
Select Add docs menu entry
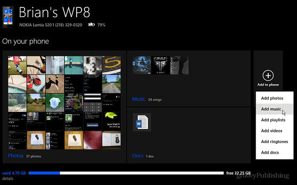274,152
